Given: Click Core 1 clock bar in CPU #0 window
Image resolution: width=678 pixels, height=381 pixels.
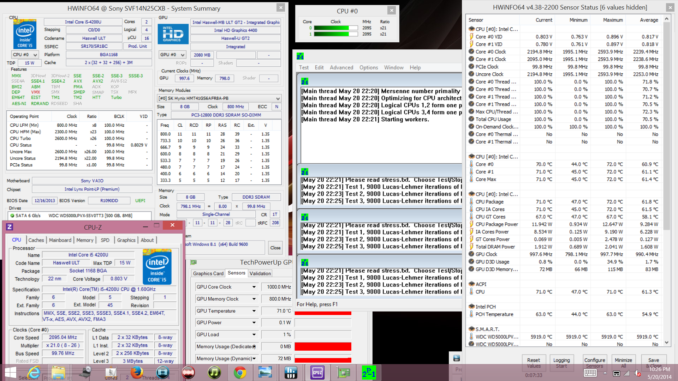Looking at the screenshot, I should pyautogui.click(x=336, y=34).
